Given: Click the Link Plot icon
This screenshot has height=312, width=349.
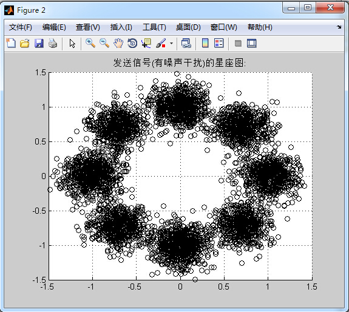Looking at the screenshot, I should pyautogui.click(x=186, y=43).
